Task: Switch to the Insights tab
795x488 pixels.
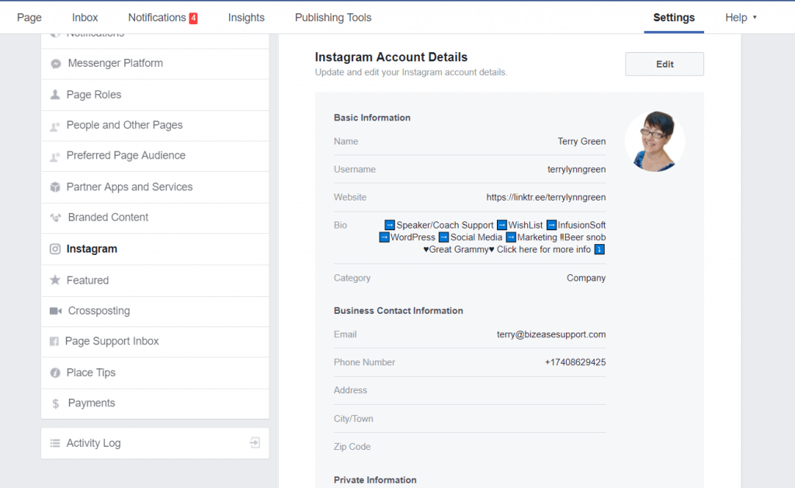Action: [x=246, y=18]
